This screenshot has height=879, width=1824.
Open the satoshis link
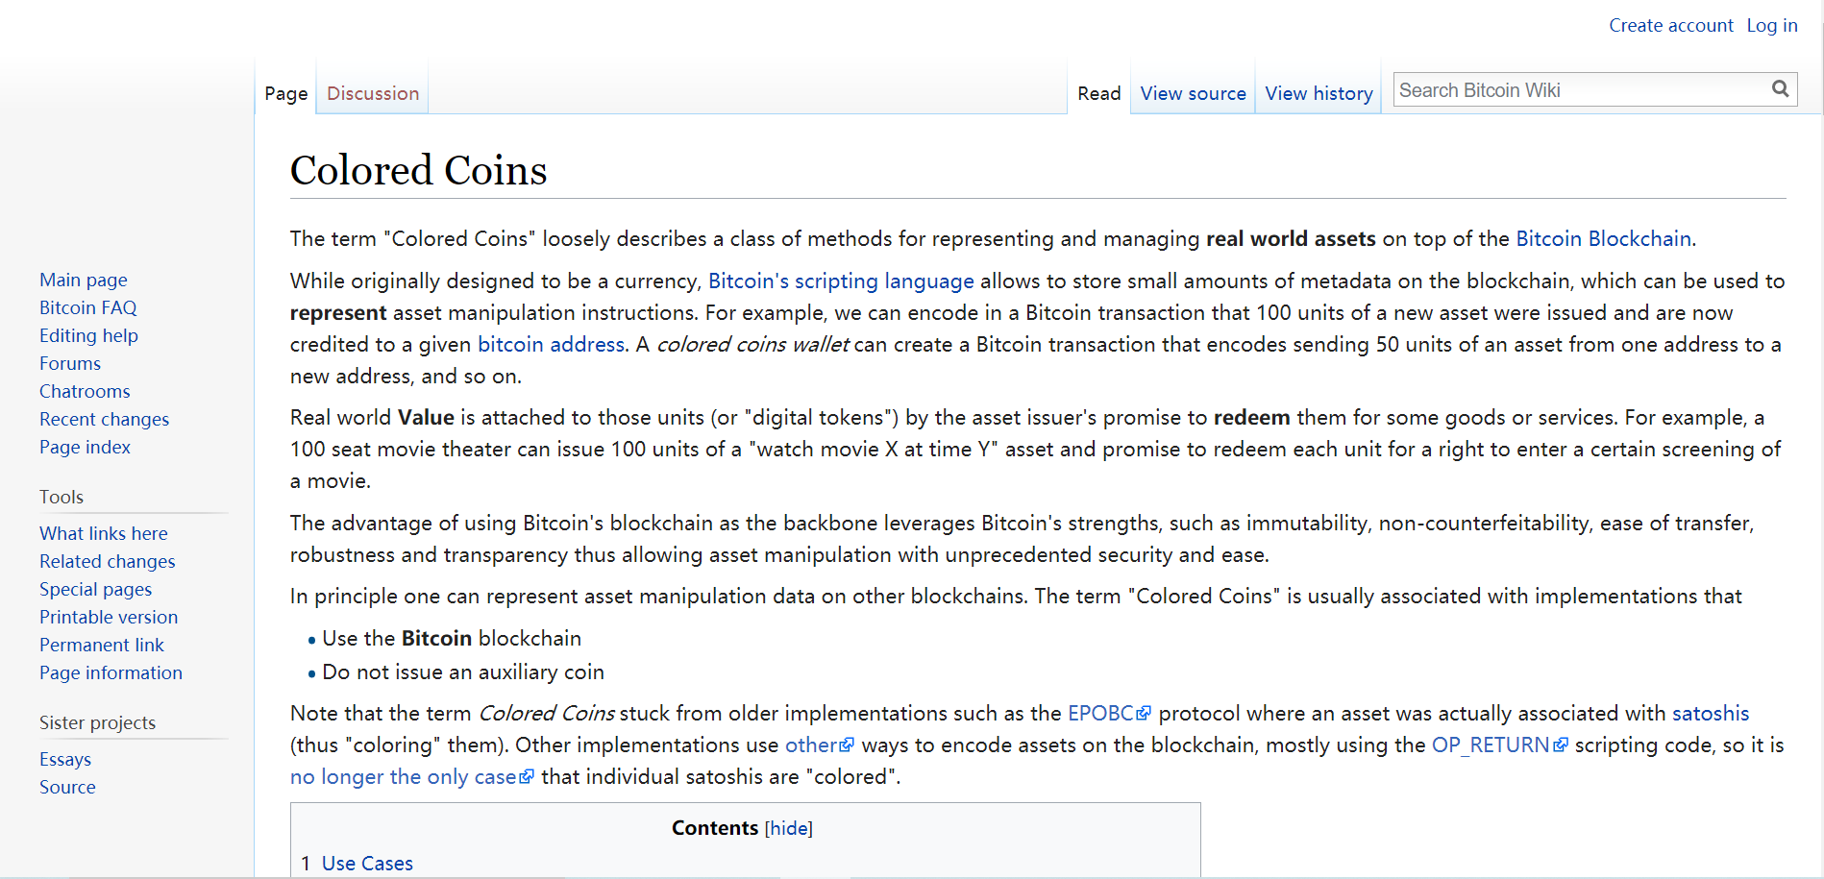click(x=1710, y=713)
